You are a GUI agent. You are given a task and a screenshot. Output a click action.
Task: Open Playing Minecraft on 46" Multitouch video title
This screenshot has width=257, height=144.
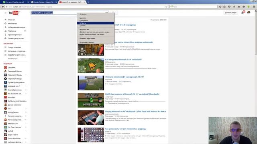coord(136,112)
